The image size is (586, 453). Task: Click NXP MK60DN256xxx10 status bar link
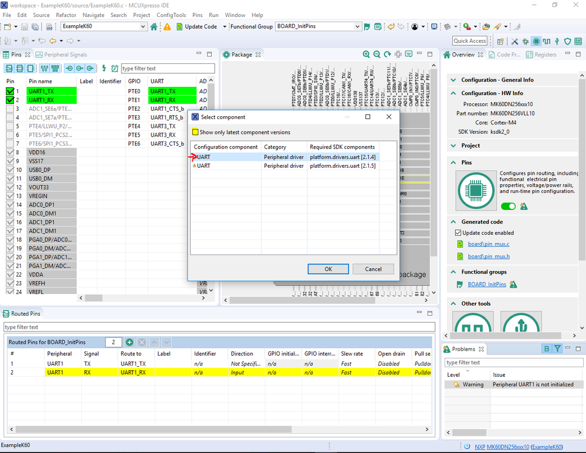coord(502,447)
